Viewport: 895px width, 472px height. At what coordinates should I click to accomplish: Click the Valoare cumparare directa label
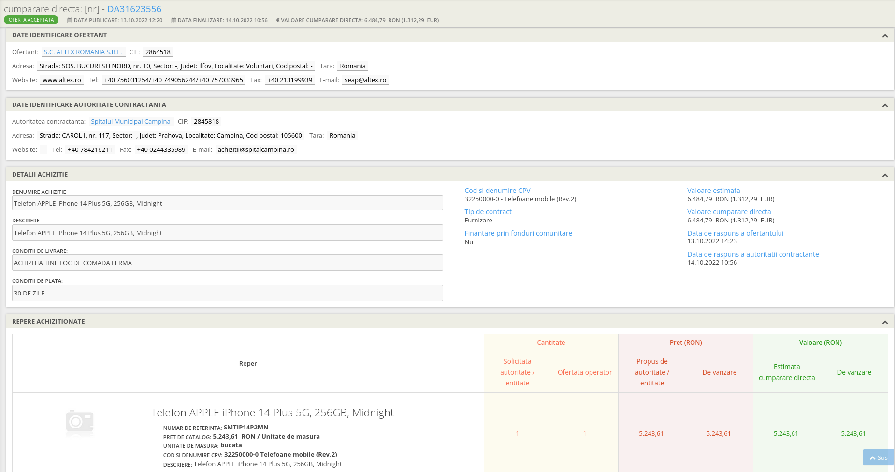click(x=729, y=212)
